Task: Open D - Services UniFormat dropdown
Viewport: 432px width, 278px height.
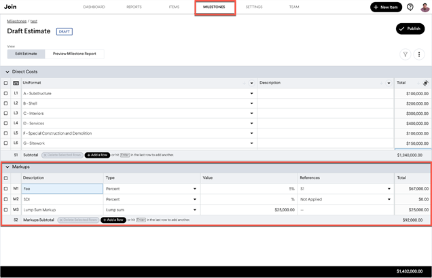Action: pos(251,123)
